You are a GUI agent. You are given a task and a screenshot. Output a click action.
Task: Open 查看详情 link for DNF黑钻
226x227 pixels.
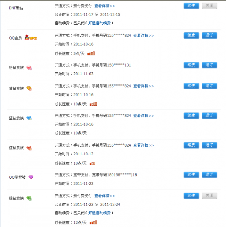click(x=105, y=6)
